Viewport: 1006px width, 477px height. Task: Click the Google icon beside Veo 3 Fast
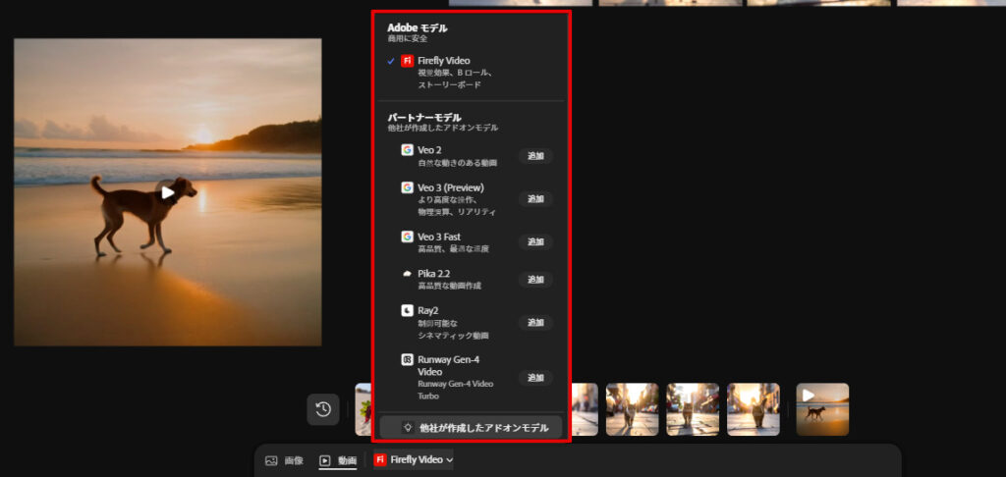pos(407,237)
